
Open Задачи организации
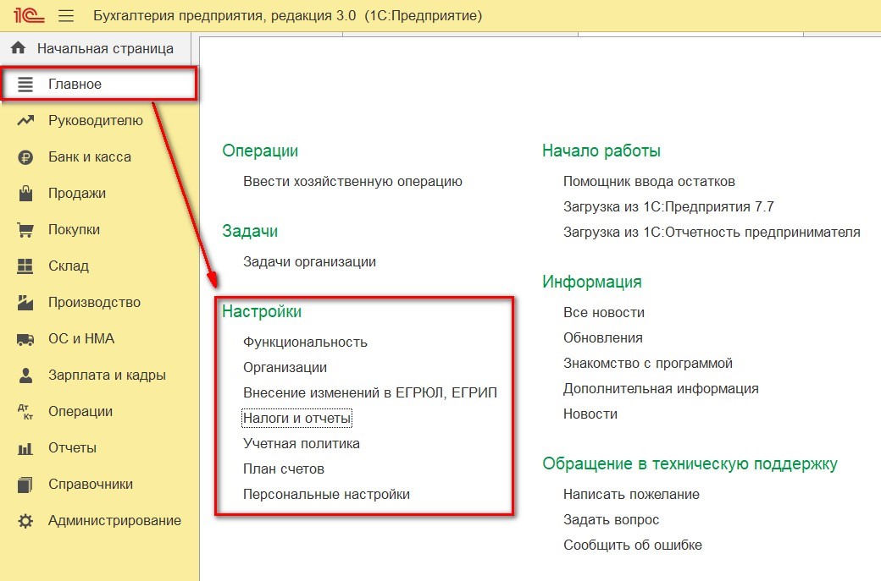pyautogui.click(x=309, y=262)
